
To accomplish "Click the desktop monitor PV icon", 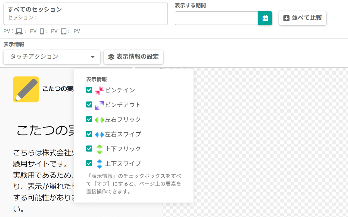I will pyautogui.click(x=19, y=31).
